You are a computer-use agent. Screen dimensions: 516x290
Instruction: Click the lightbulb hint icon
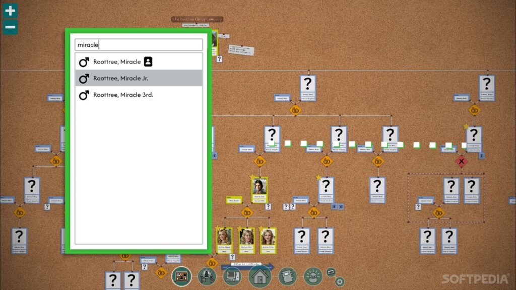coord(313,276)
